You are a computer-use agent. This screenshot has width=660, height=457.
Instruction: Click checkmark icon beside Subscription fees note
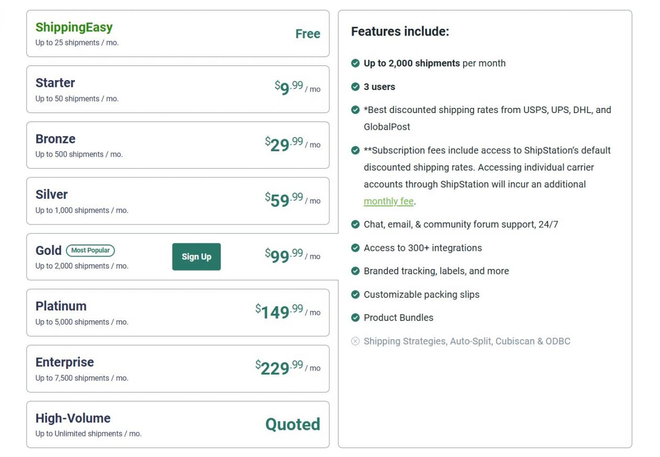tap(355, 150)
